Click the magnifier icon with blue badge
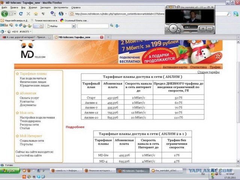This screenshot has width=240, height=180. (53, 13)
